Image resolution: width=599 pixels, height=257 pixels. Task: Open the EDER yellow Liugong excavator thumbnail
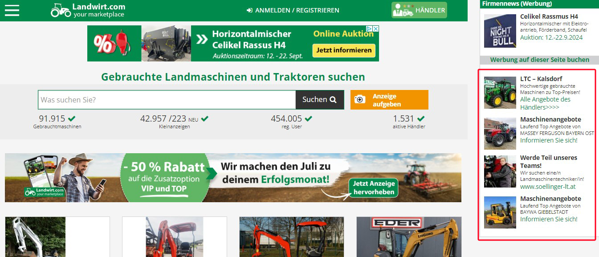click(409, 237)
